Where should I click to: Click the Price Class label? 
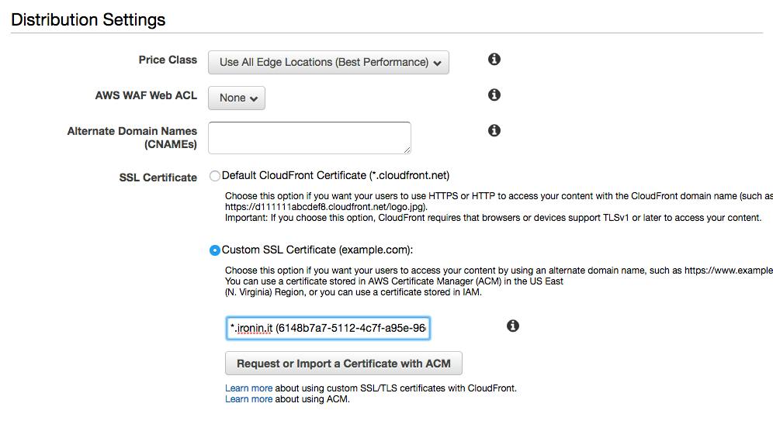[168, 60]
